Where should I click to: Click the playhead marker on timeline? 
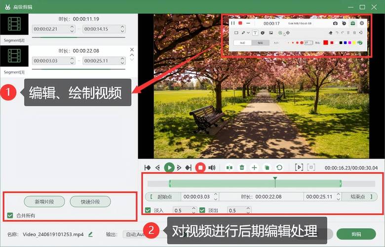pyautogui.click(x=275, y=179)
